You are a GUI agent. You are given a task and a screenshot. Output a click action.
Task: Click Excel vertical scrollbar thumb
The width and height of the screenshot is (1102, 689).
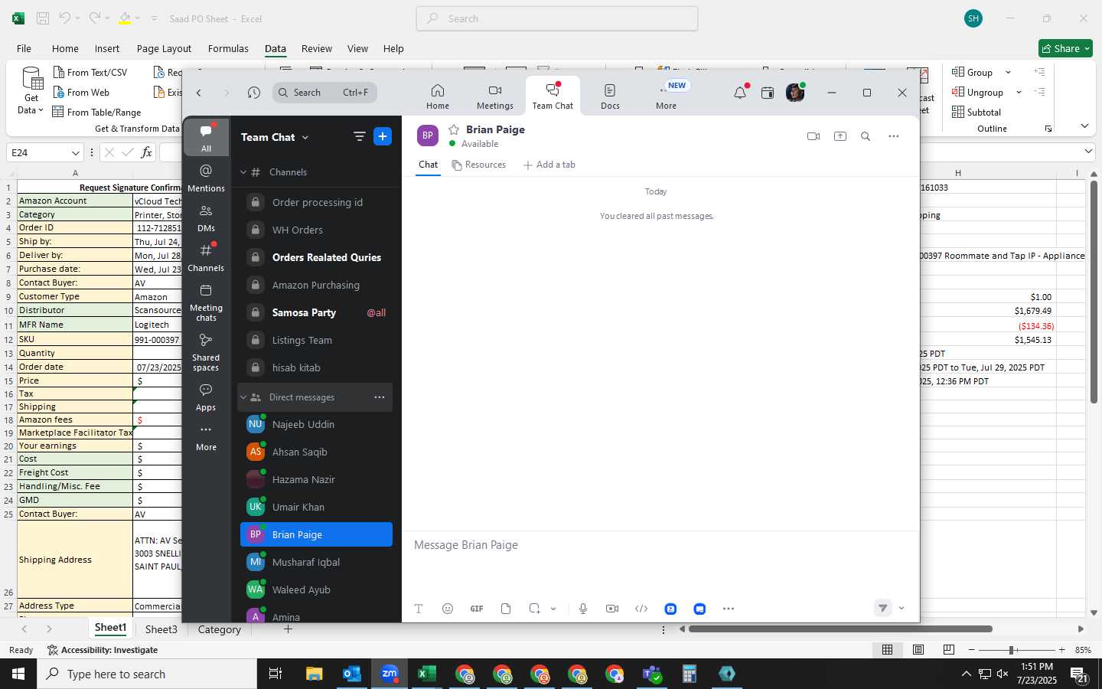[1094, 291]
